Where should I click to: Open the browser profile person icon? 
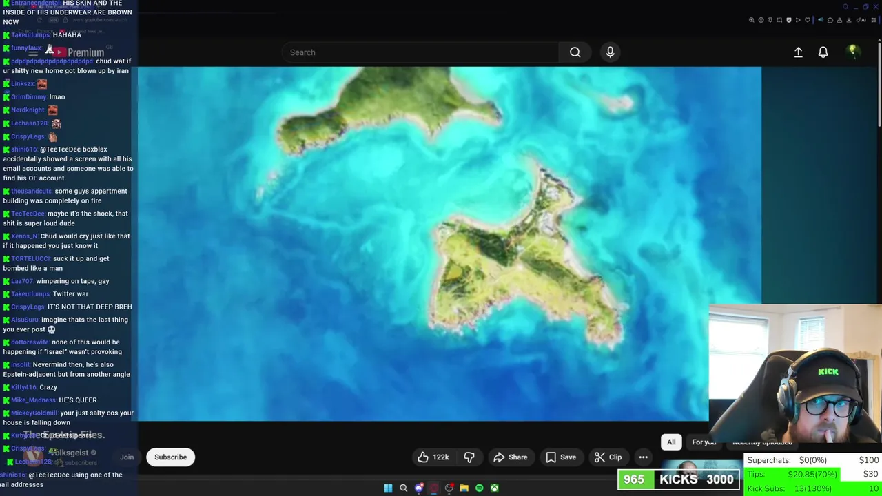[839, 20]
